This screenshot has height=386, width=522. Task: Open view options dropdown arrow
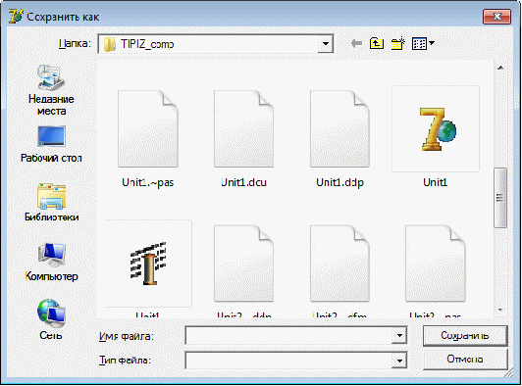click(x=432, y=43)
